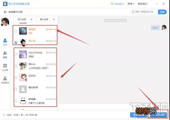Click the gray default avatar of 腾讯新闻
The width and height of the screenshot is (170, 120).
[23, 89]
